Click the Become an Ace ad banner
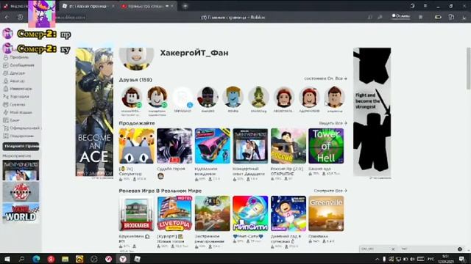 click(94, 112)
